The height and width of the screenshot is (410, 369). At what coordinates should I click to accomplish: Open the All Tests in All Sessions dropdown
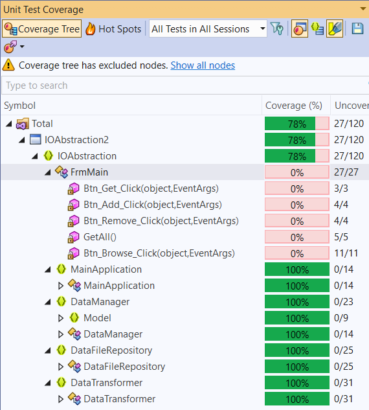coord(208,28)
